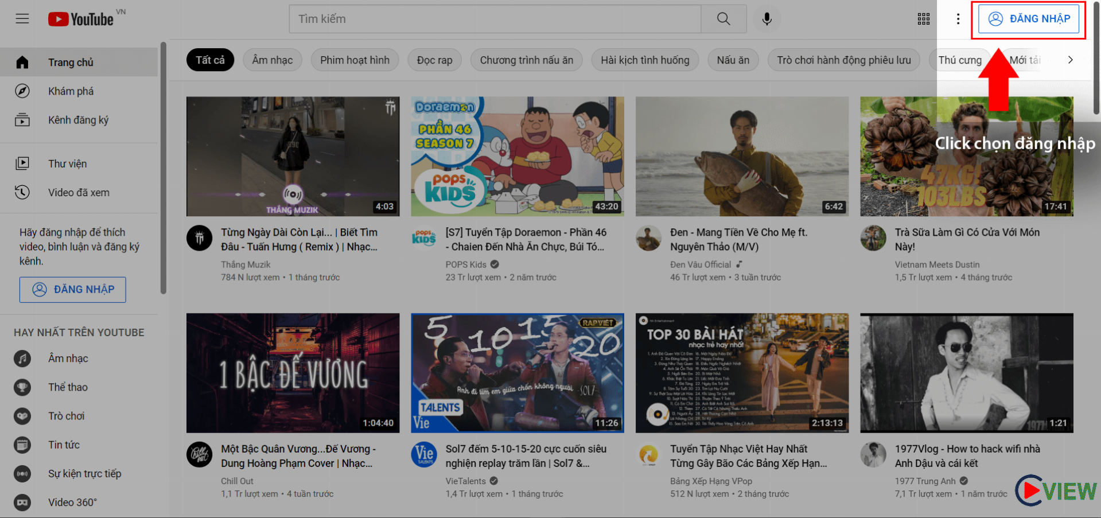The height and width of the screenshot is (518, 1101).
Task: Select the Tất cả filter chip
Action: click(x=210, y=60)
